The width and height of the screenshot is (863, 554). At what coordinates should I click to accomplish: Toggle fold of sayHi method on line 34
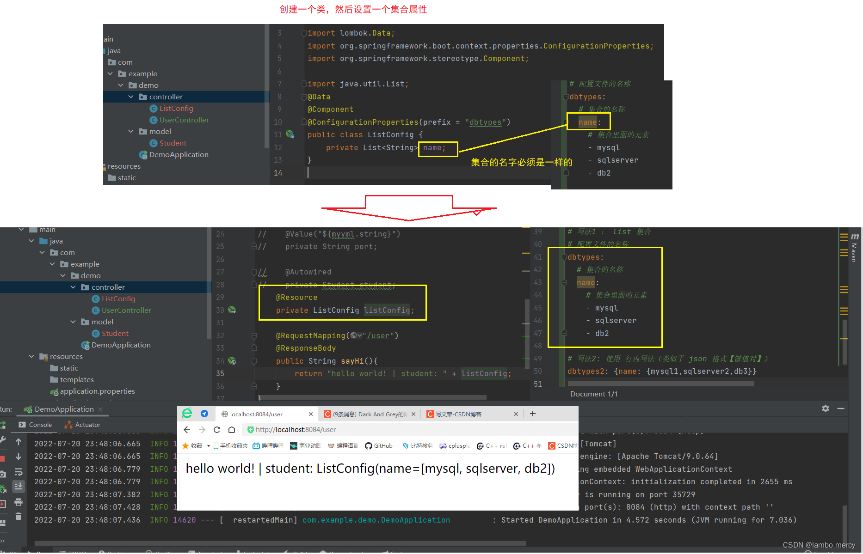coord(254,361)
